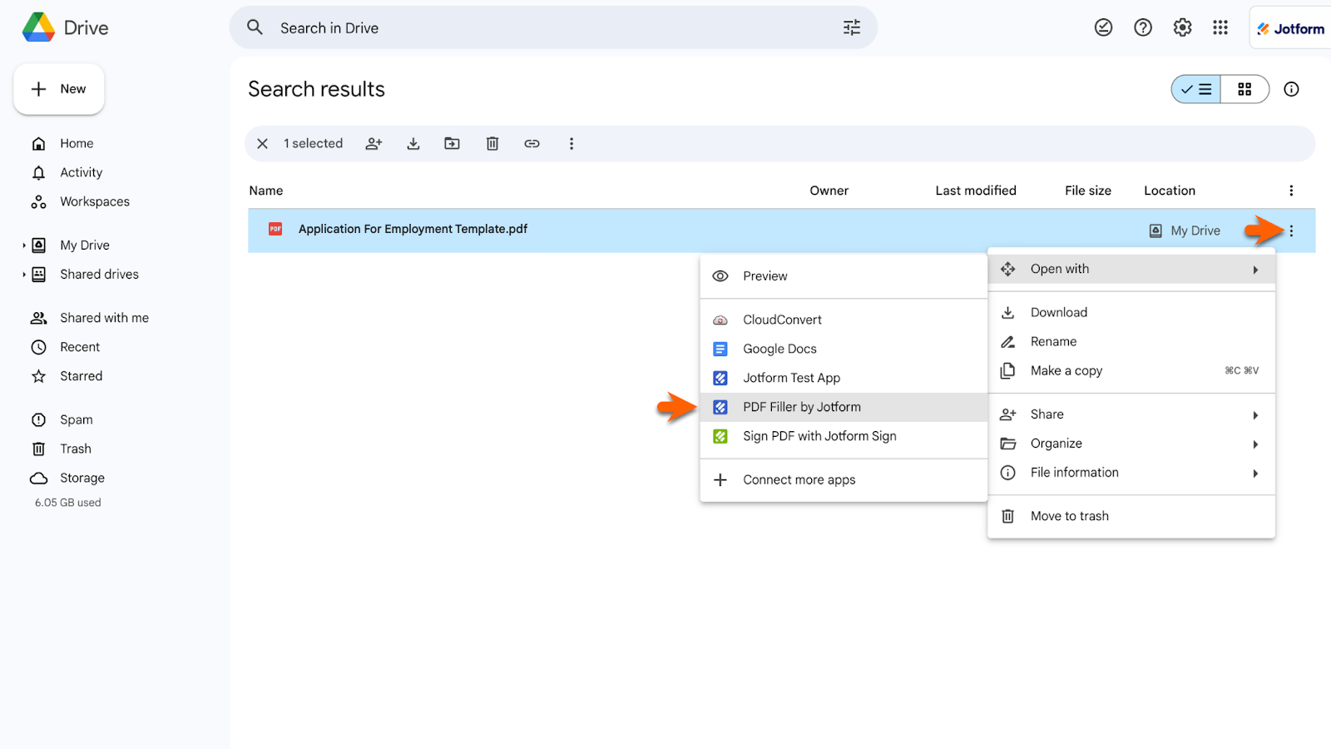Open file with CloudConvert

pos(844,320)
